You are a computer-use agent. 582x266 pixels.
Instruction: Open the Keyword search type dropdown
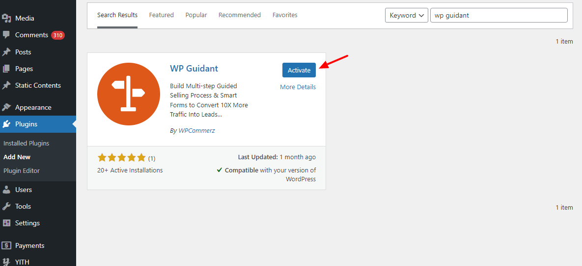click(x=407, y=15)
